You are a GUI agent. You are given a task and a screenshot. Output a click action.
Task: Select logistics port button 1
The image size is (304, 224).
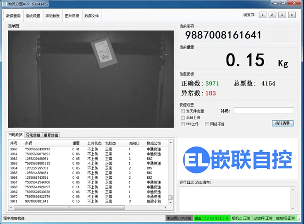[x=262, y=15]
